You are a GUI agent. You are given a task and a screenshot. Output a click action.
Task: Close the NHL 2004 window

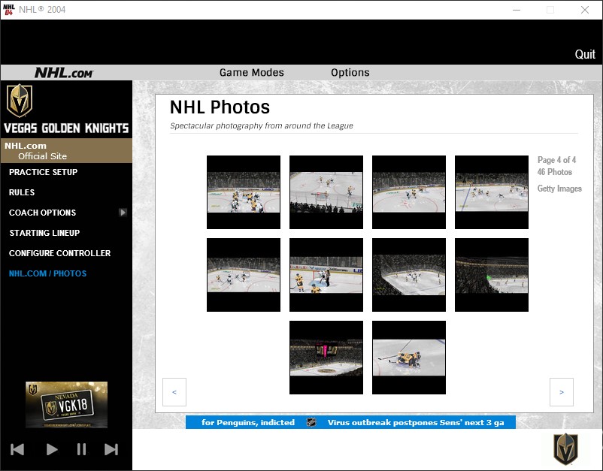[x=584, y=10]
